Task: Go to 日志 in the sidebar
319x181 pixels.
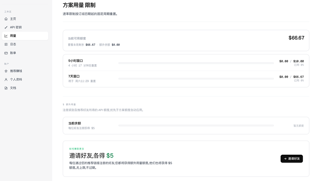Action: (x=25, y=44)
